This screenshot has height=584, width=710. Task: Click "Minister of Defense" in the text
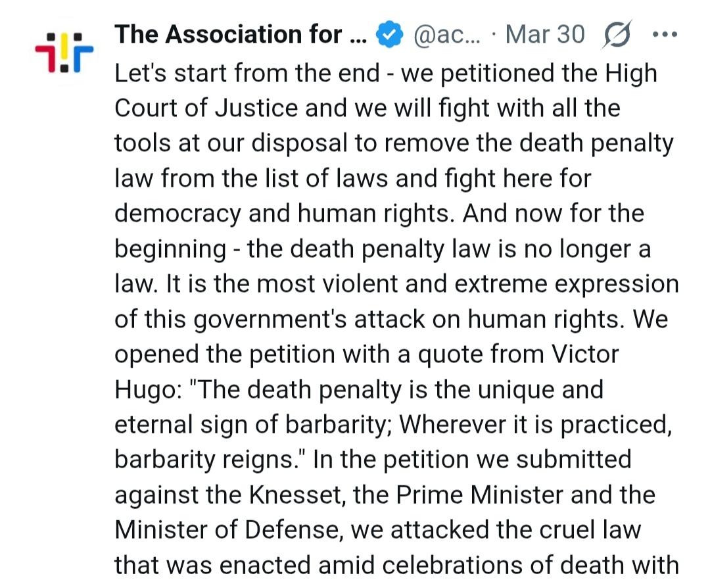[212, 530]
